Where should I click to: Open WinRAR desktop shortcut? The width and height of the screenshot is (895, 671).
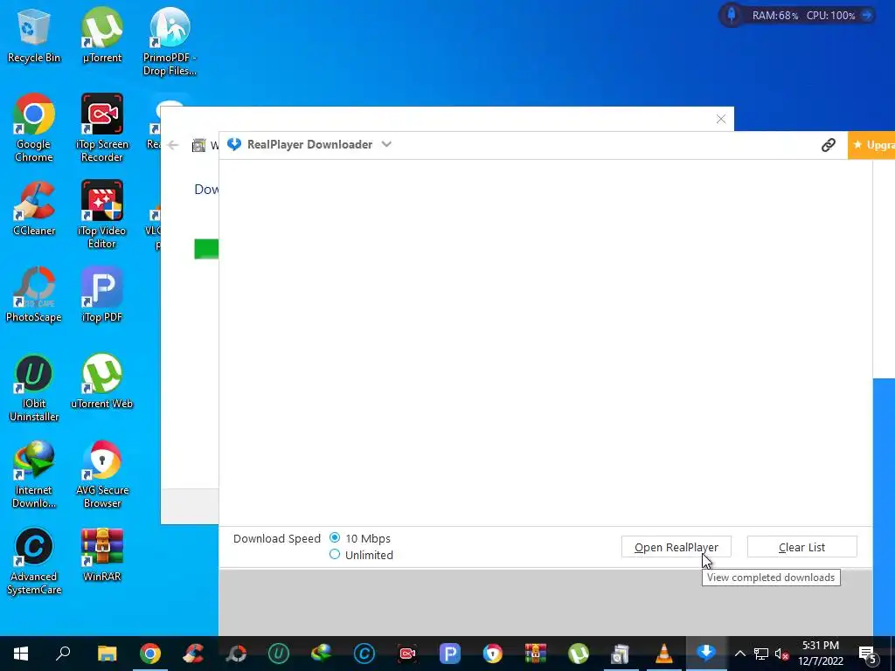101,555
